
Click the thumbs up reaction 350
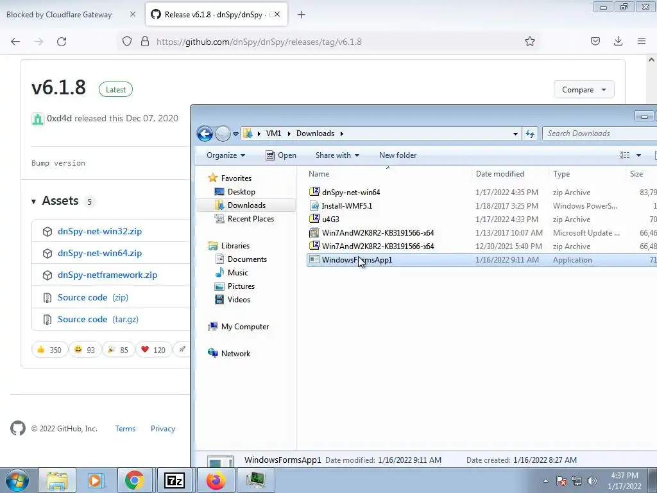tap(49, 350)
